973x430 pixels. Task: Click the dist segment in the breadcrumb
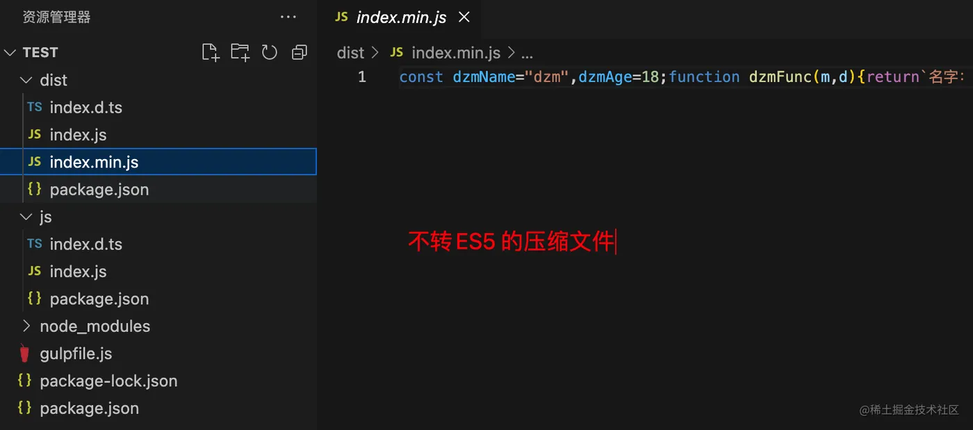point(350,53)
